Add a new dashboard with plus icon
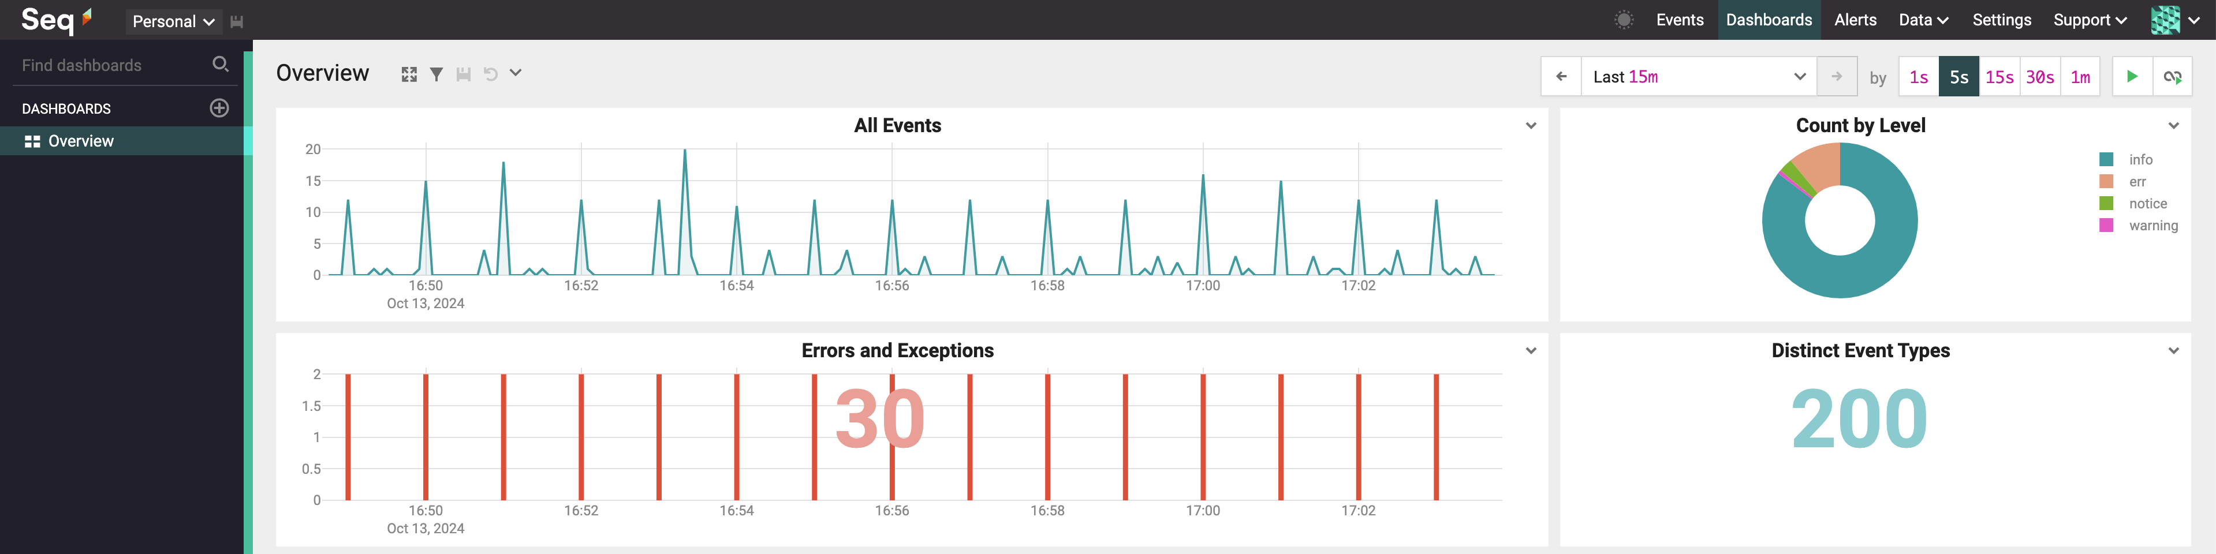This screenshot has width=2216, height=554. (x=219, y=108)
